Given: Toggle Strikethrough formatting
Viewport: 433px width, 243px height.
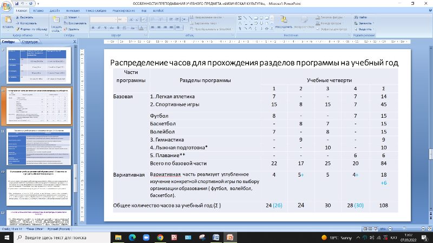Looking at the screenshot, I should point(112,28).
